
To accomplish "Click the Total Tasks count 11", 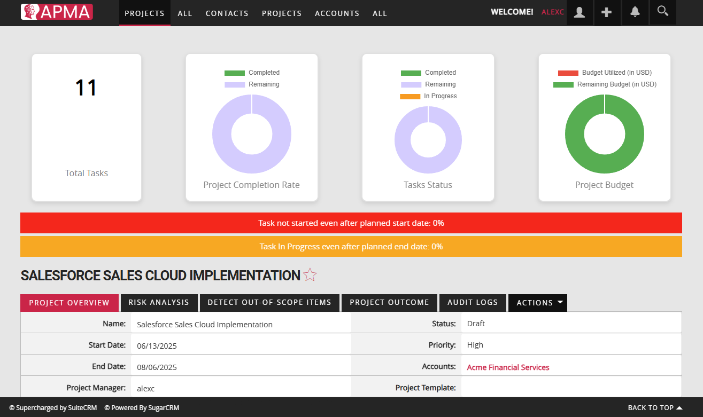I will (86, 88).
